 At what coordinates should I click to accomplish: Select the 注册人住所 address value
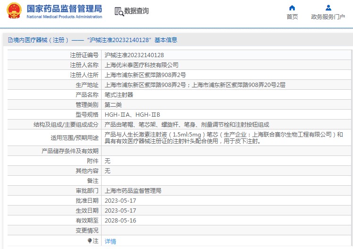[x=145, y=75]
